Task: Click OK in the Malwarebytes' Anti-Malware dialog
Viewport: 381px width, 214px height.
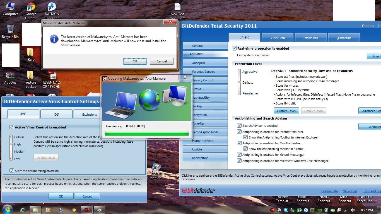Action: (135, 61)
